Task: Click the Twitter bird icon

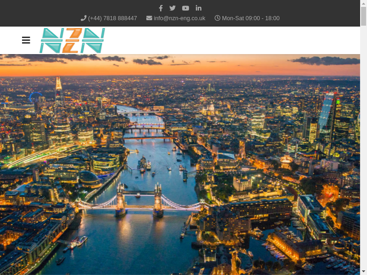Action: 172,8
